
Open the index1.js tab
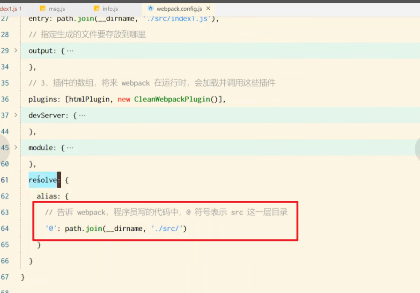coord(8,8)
